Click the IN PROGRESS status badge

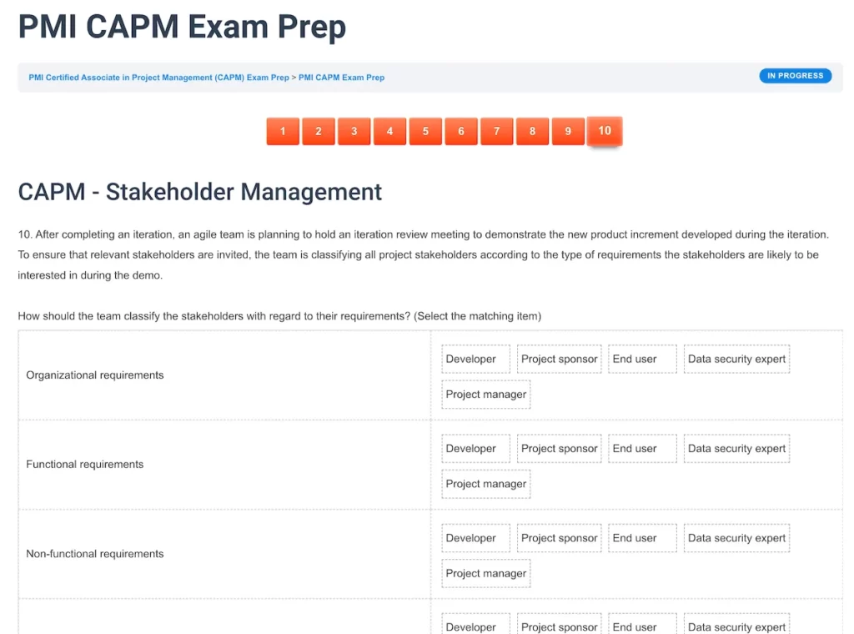[795, 75]
